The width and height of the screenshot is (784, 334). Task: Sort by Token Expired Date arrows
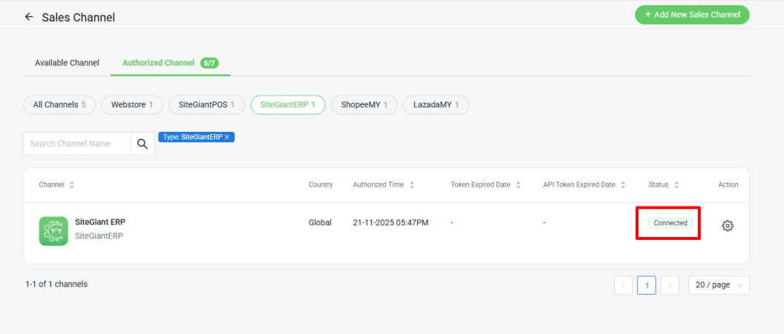click(518, 185)
